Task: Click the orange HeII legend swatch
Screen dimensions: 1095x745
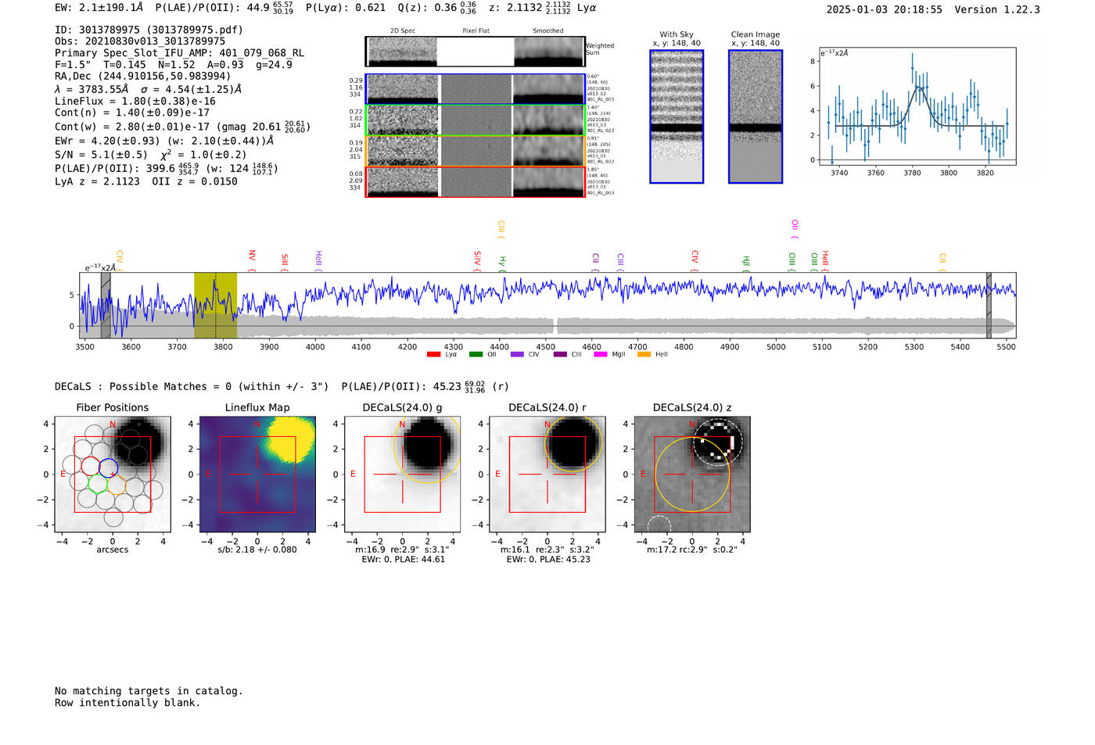Action: 644,355
